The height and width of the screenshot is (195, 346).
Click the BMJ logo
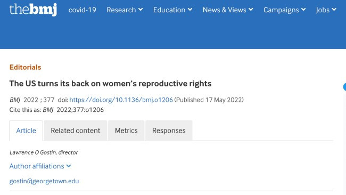pyautogui.click(x=33, y=10)
